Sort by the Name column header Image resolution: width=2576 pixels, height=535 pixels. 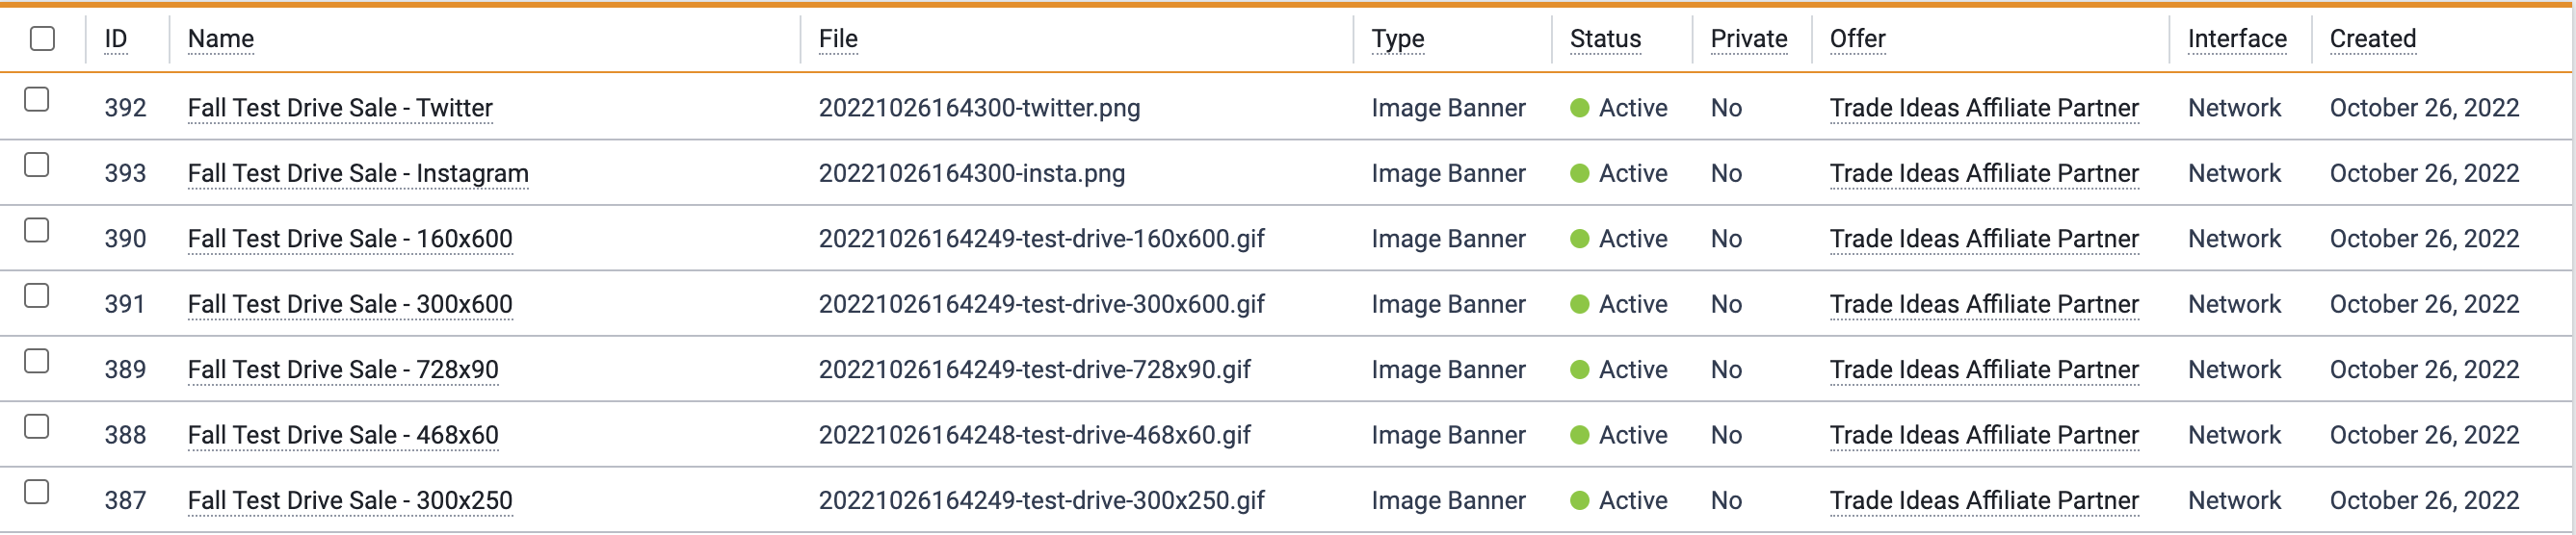pos(221,38)
